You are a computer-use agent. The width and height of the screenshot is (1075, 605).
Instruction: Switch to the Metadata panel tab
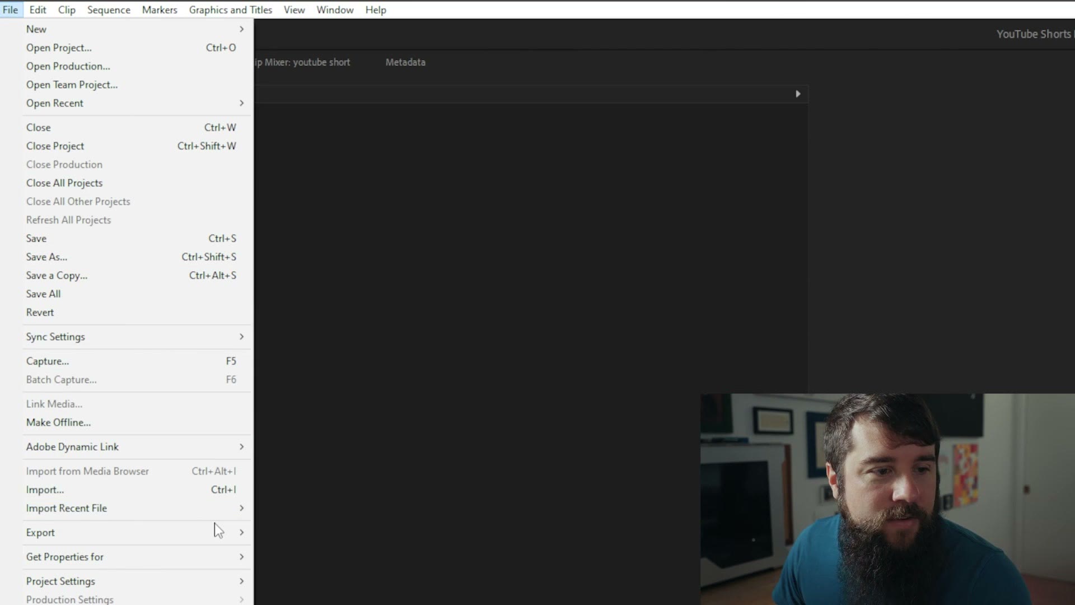tap(405, 62)
